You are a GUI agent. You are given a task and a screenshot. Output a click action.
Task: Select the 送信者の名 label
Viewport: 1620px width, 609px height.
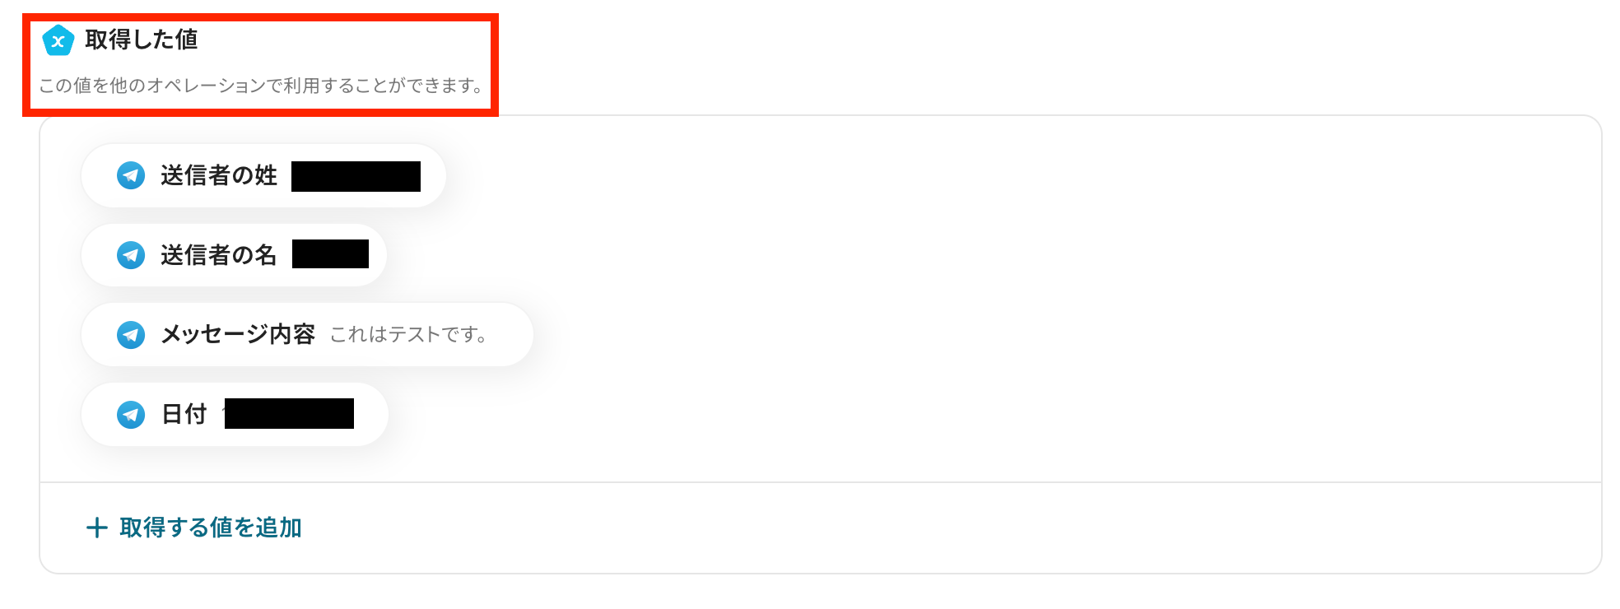219,255
